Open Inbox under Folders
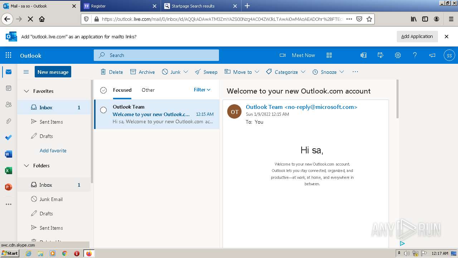The height and width of the screenshot is (258, 458). pyautogui.click(x=54, y=185)
